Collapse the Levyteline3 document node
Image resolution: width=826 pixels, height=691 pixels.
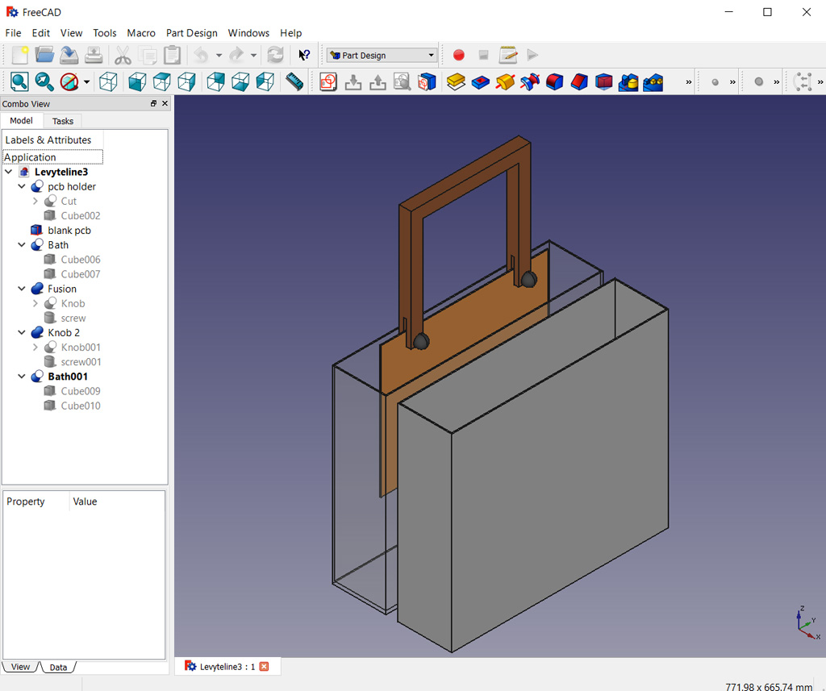[x=8, y=172]
